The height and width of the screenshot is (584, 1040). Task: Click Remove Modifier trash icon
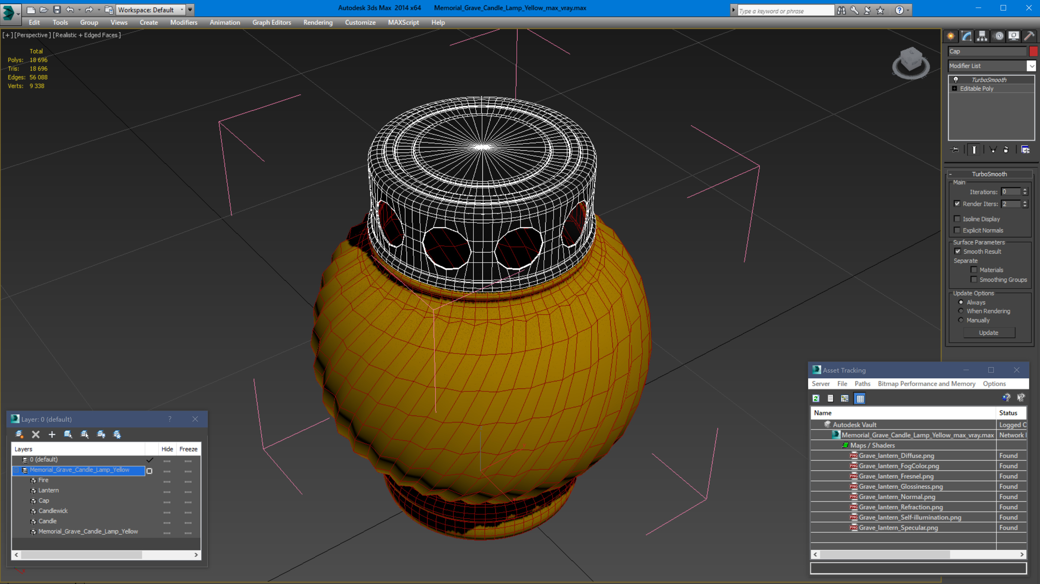click(1006, 150)
